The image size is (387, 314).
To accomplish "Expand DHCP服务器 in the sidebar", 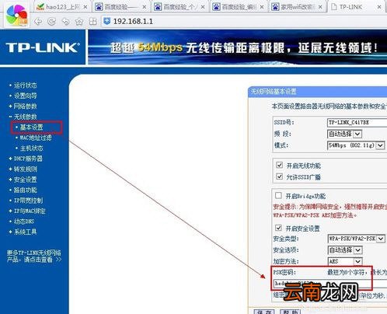I will (x=28, y=159).
